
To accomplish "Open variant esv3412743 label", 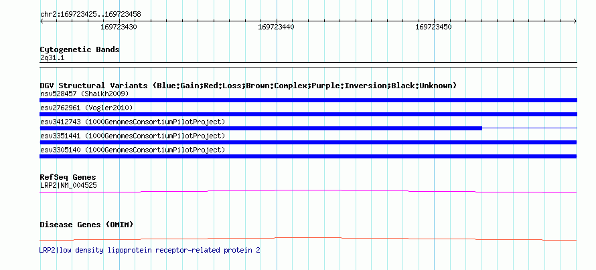I will click(x=133, y=122).
